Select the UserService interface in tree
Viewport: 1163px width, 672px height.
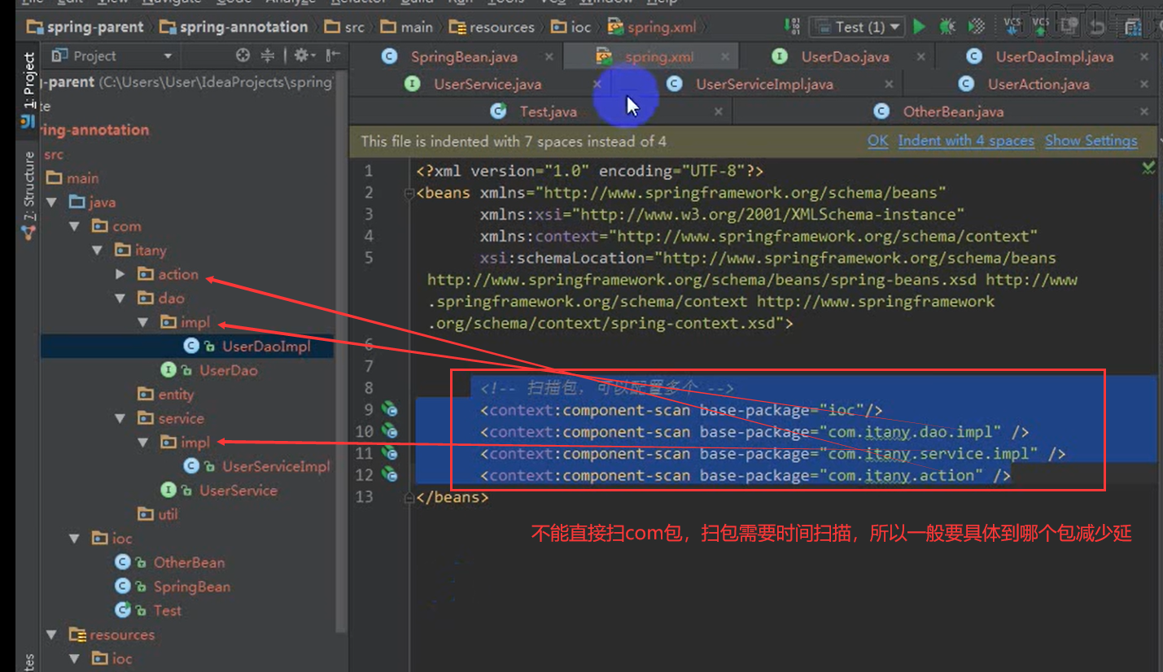pos(238,491)
